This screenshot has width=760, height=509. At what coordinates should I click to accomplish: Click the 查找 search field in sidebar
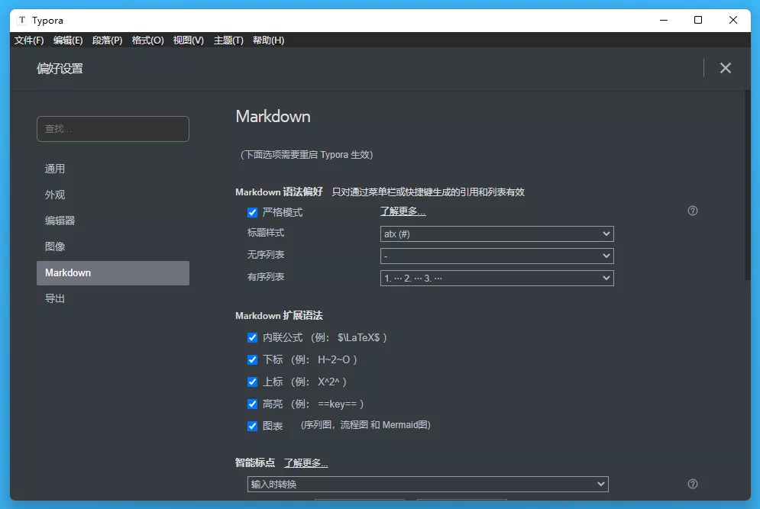112,129
